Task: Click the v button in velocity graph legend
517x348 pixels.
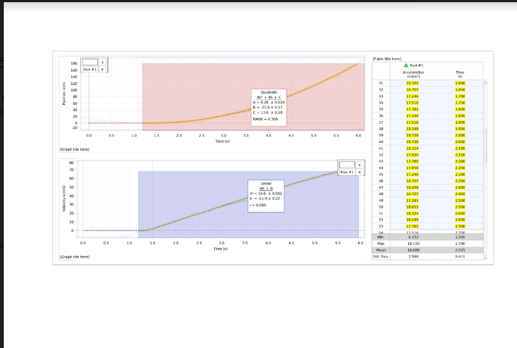Action: pyautogui.click(x=359, y=165)
